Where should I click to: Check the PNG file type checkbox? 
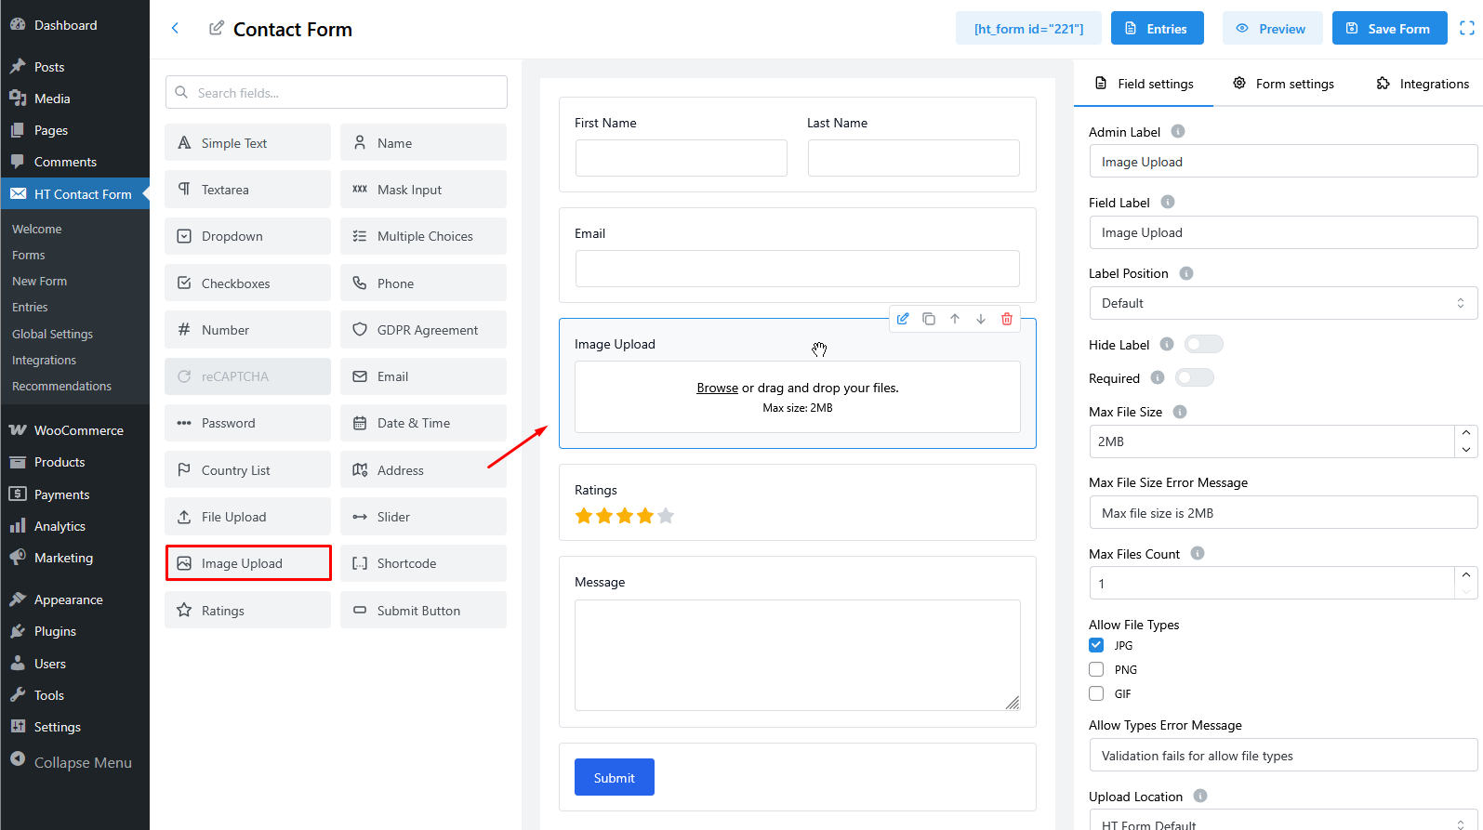click(x=1096, y=669)
